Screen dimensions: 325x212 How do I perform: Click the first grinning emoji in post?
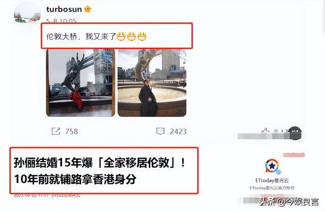click(x=121, y=37)
